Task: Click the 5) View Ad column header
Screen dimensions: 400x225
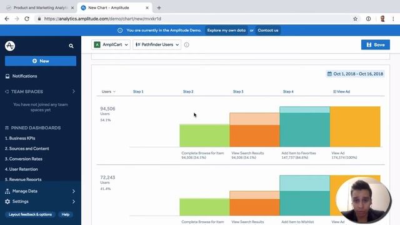Action: click(341, 92)
